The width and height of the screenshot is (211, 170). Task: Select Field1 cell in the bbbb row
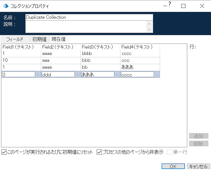click(21, 54)
